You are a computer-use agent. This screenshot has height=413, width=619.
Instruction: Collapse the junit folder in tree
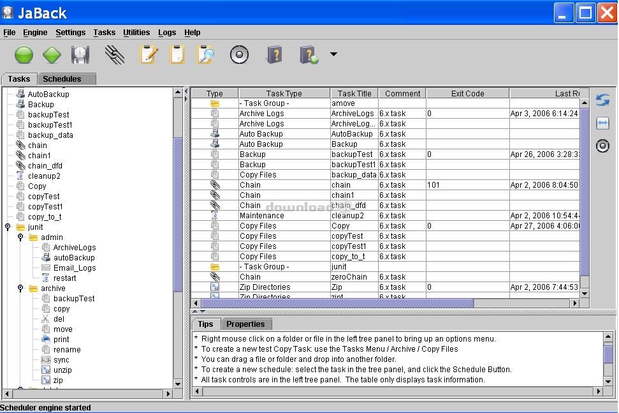tap(8, 227)
